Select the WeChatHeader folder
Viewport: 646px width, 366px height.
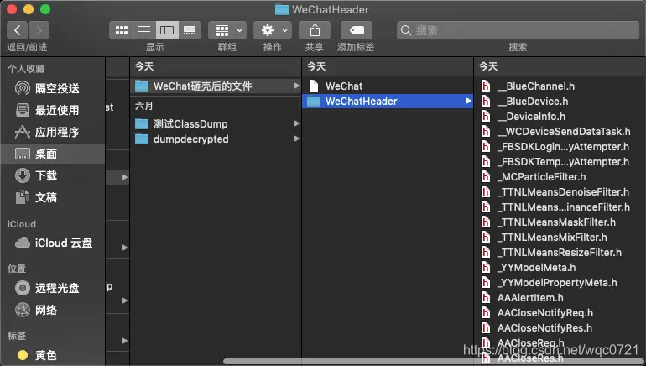[x=388, y=102]
